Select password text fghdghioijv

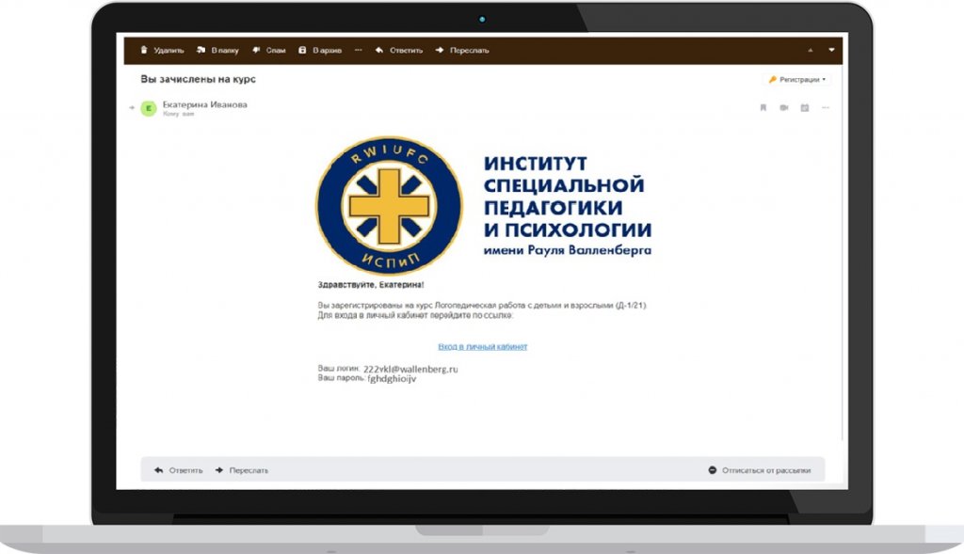[x=393, y=379]
